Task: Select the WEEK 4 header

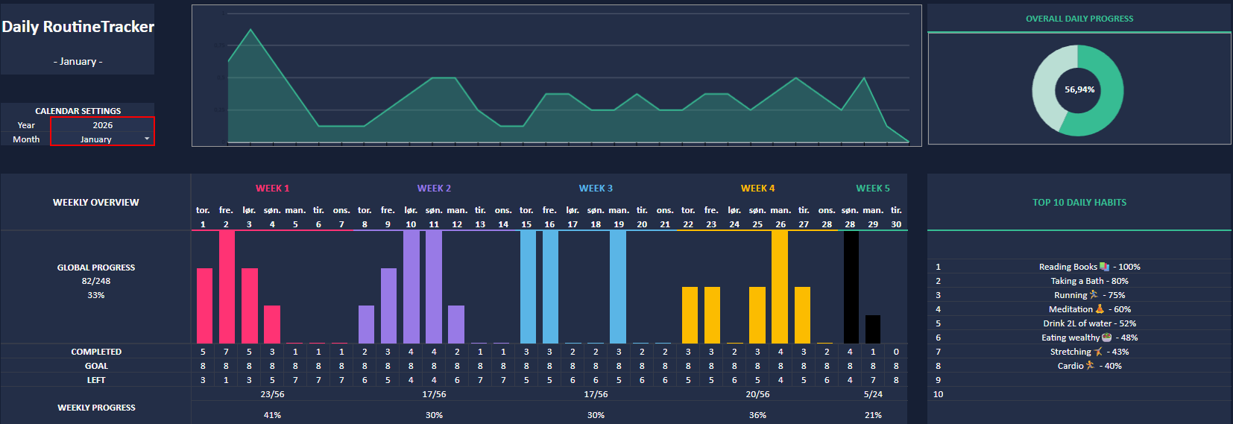Action: coord(757,188)
